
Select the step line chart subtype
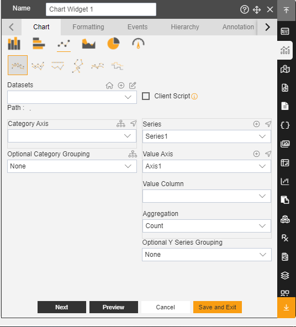[117, 66]
